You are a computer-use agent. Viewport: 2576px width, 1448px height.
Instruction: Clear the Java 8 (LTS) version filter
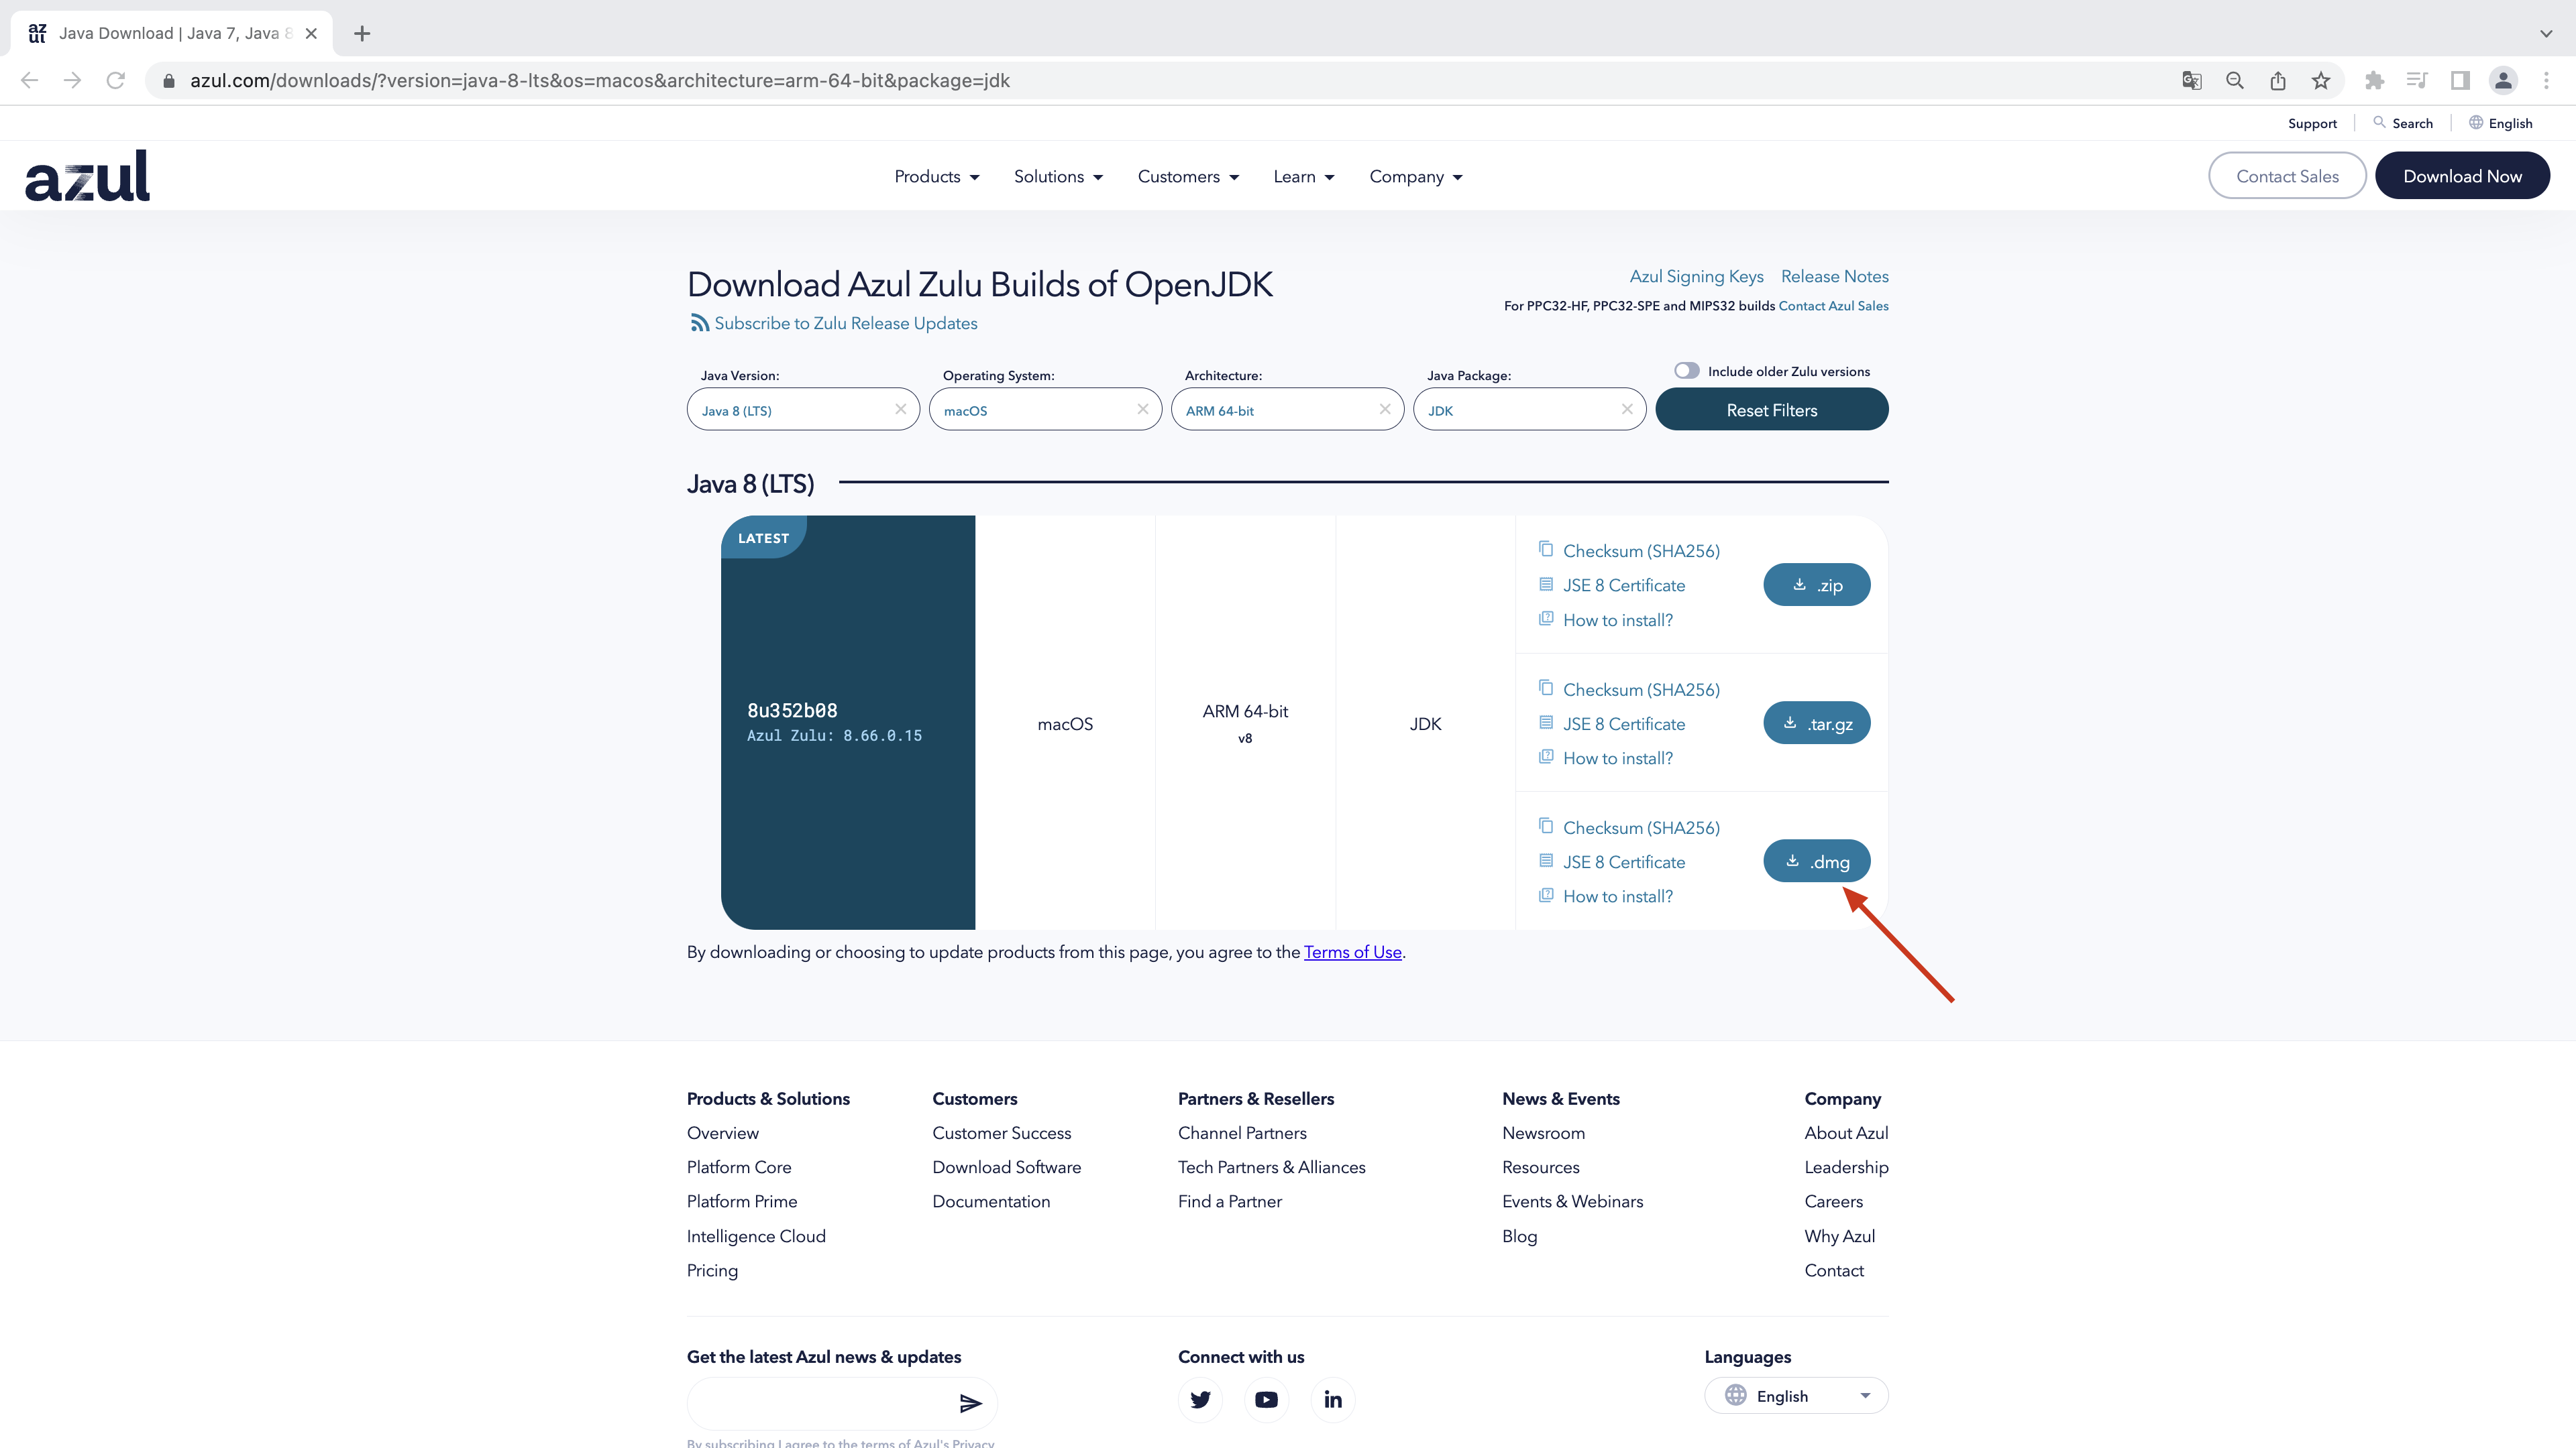[900, 409]
